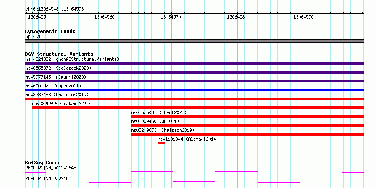Viewport: 376px width, 188px height.
Task: Click the chr6:13064548..13064598 region label
Action: (x=54, y=9)
